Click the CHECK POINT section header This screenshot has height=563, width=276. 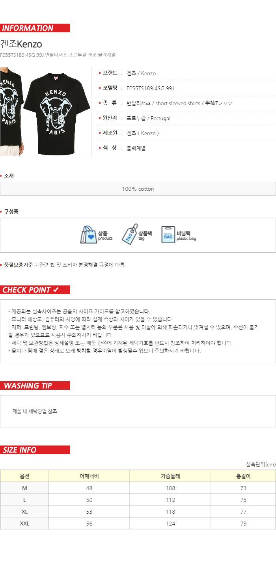[x=35, y=290]
